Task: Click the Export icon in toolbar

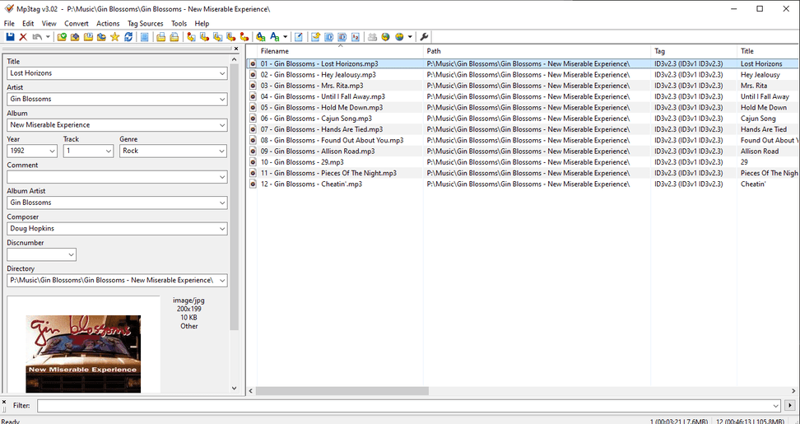Action: pyautogui.click(x=316, y=37)
